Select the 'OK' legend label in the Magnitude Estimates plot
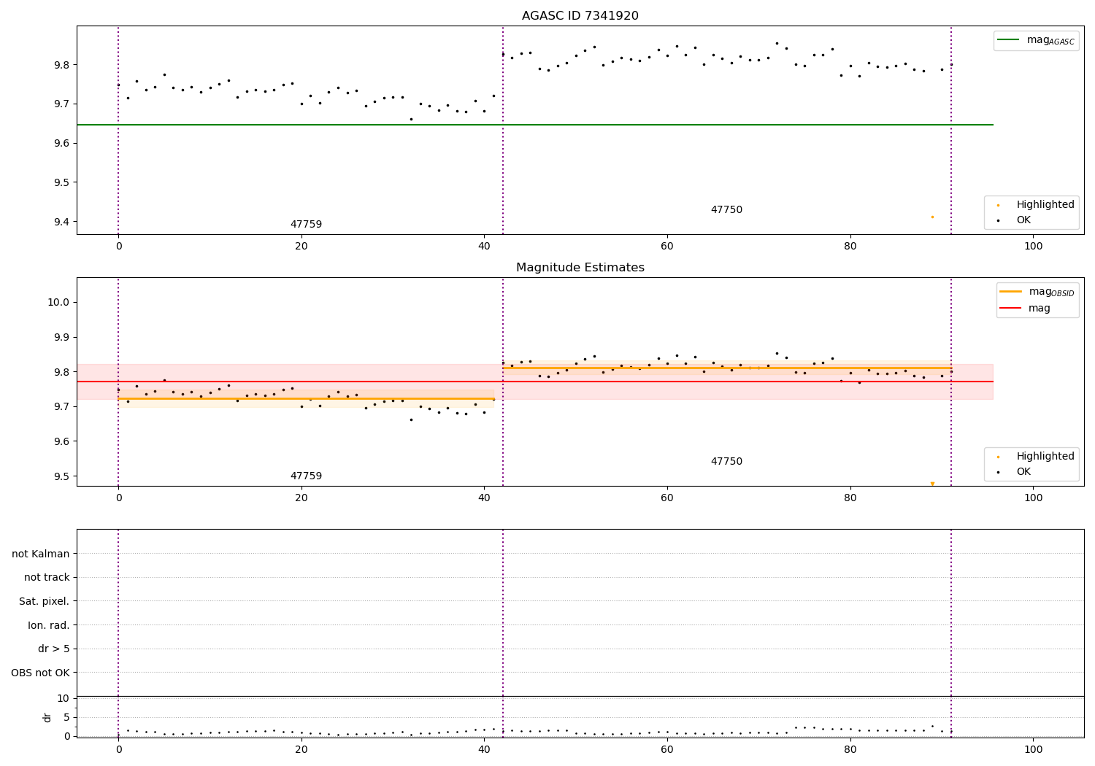 [1023, 471]
